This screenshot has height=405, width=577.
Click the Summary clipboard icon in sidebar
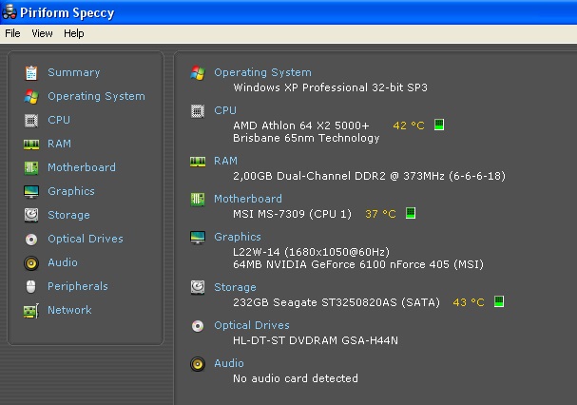(x=31, y=72)
